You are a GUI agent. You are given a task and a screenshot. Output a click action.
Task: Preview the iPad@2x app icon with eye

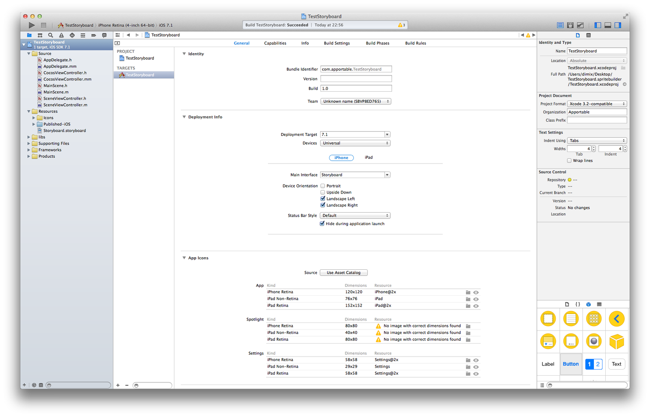[x=476, y=306]
